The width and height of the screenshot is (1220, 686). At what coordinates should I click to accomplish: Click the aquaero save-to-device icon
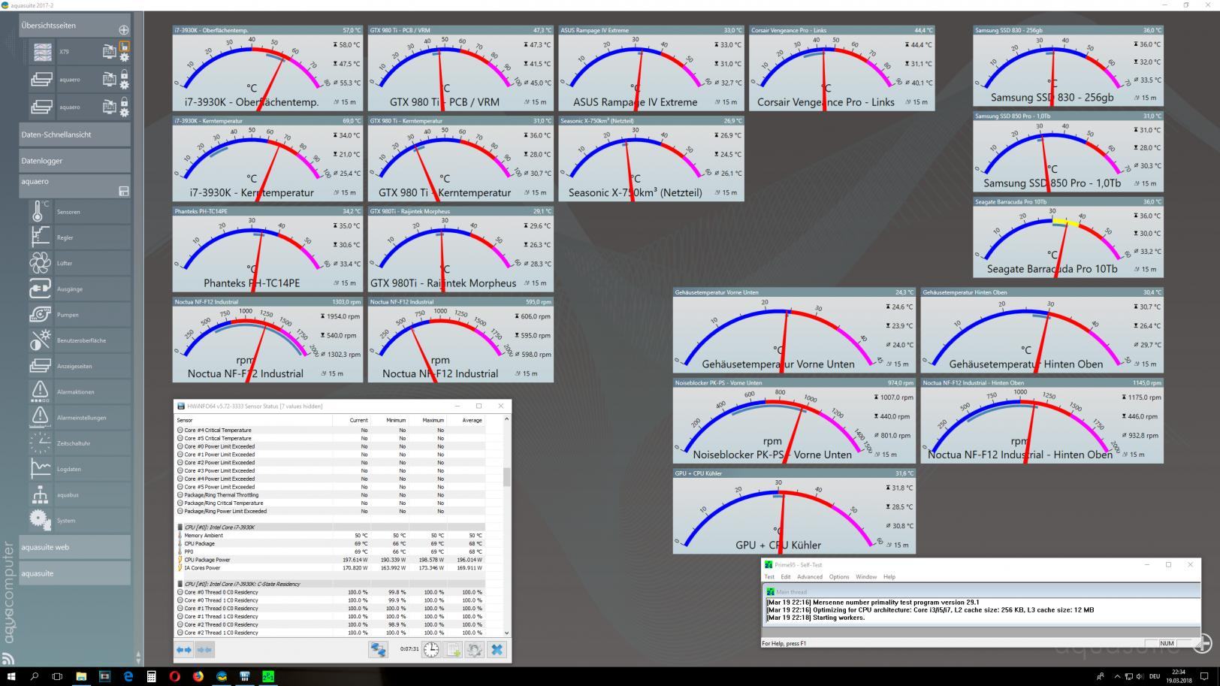click(x=124, y=192)
